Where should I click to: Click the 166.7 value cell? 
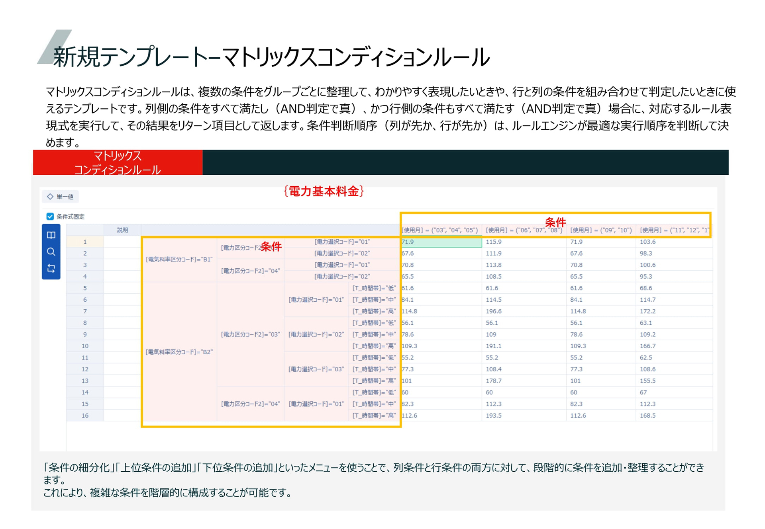coord(674,346)
